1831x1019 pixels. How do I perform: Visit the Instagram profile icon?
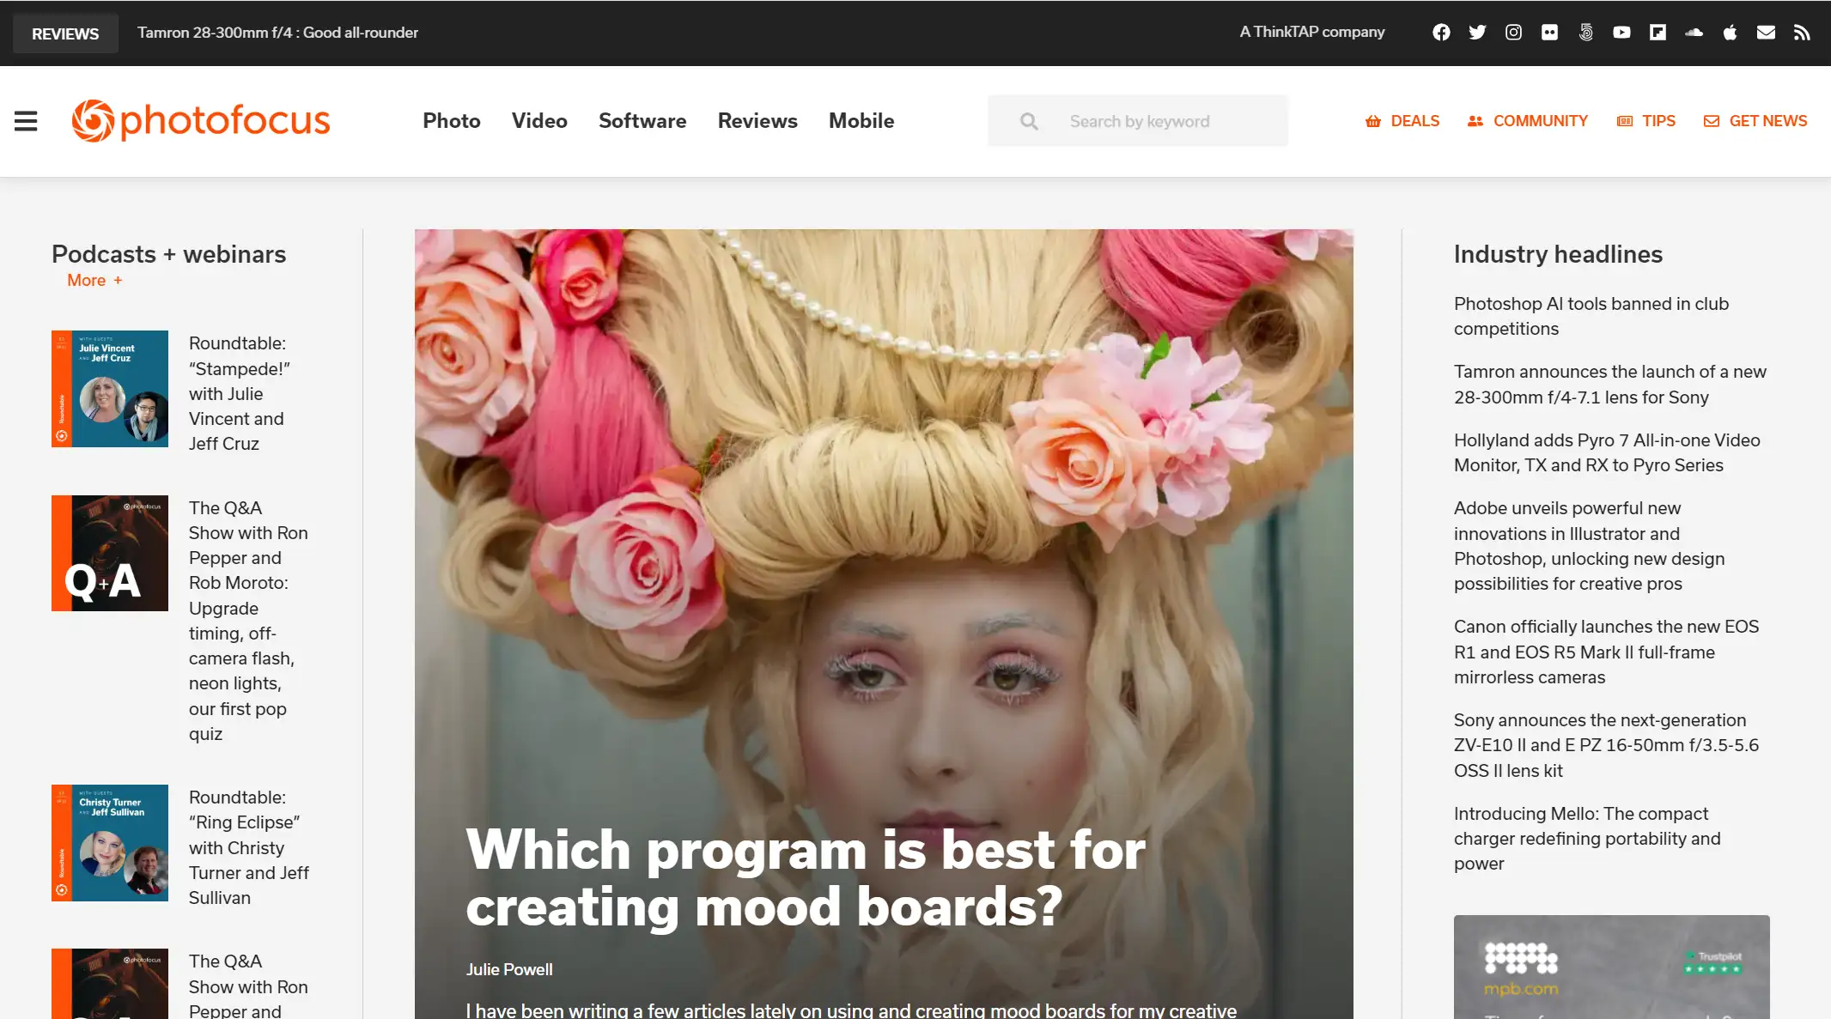pyautogui.click(x=1513, y=33)
